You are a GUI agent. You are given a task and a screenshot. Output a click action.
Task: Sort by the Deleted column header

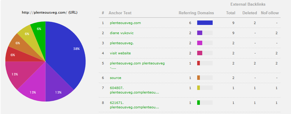(250, 13)
